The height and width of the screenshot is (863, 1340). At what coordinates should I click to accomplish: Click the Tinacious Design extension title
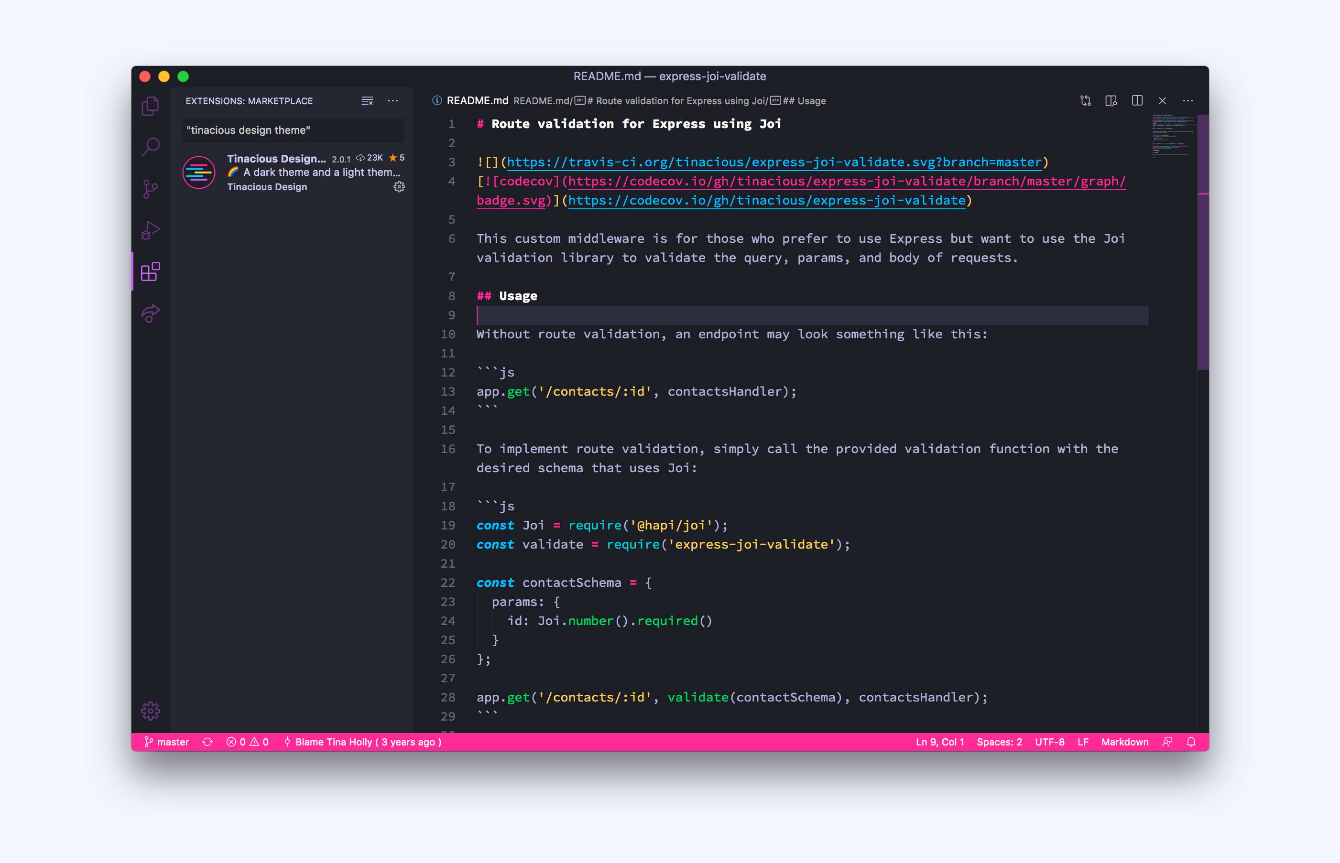coord(276,159)
